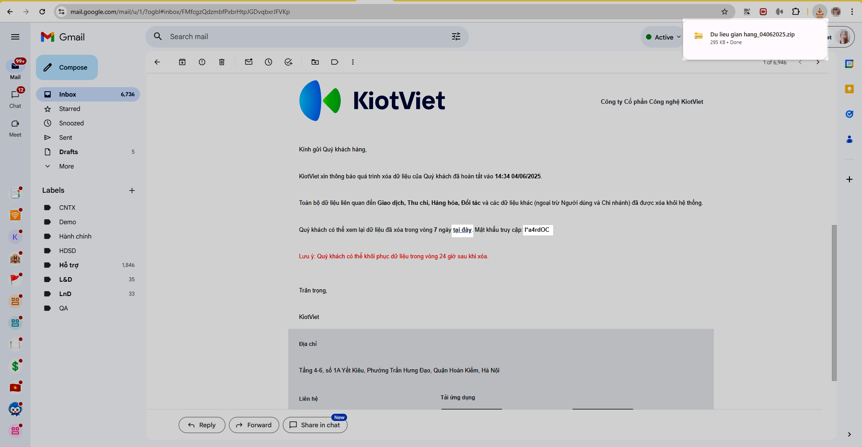Click the browser back arrow
This screenshot has height=447, width=862.
click(10, 12)
